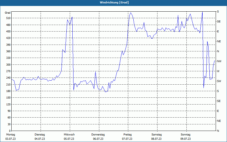Select the 510 value on the degree axis

coord(9,18)
